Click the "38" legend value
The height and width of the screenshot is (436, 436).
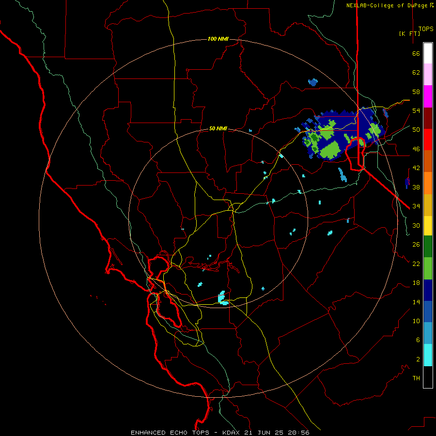pyautogui.click(x=416, y=187)
